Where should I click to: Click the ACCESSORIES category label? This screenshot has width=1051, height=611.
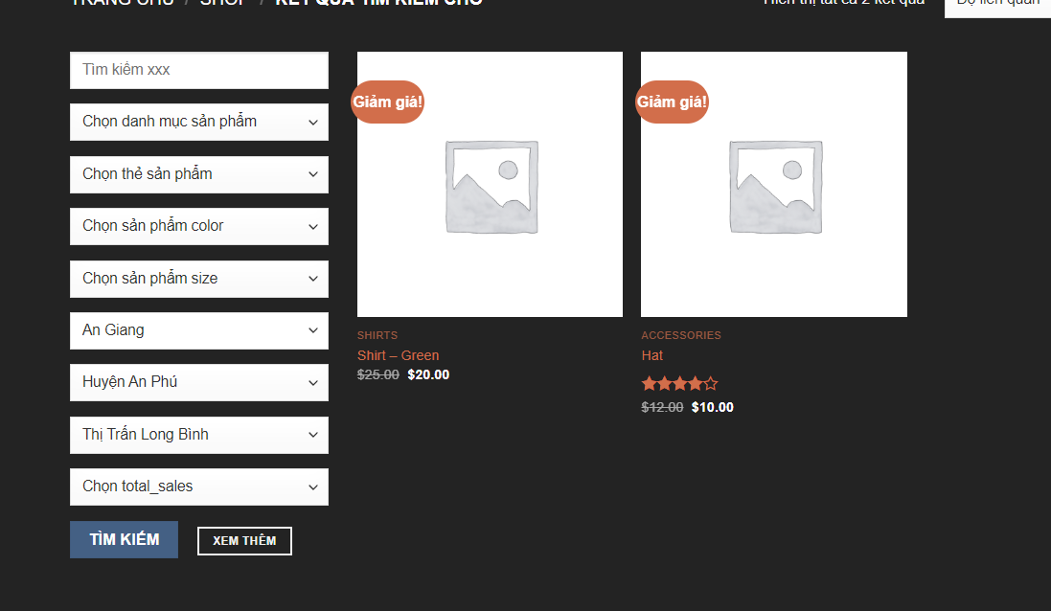coord(680,335)
